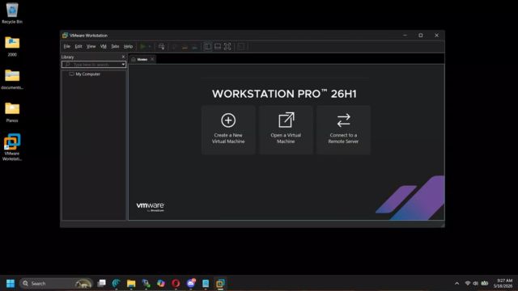Viewport: 518px width, 291px height.
Task: Click the VMware Workstation title bar icon
Action: (x=65, y=36)
